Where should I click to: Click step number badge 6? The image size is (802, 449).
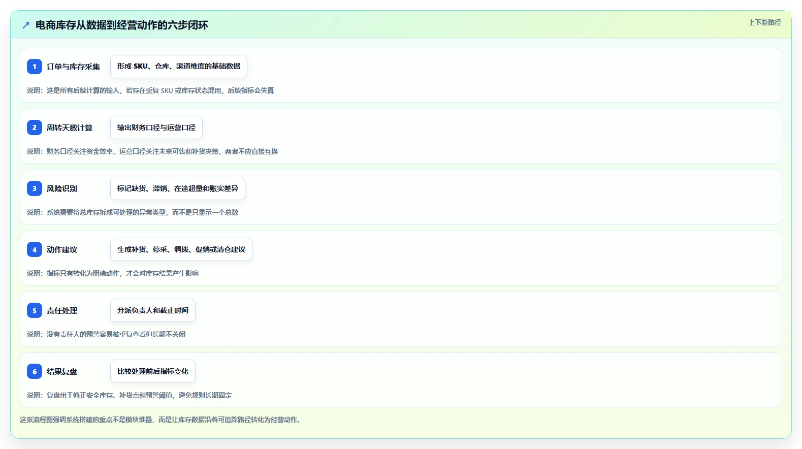click(x=35, y=371)
